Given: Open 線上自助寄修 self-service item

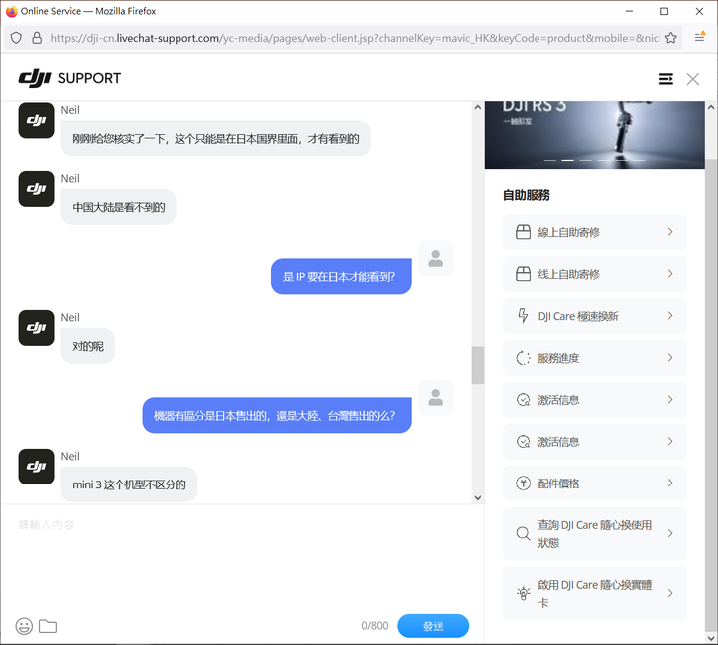Looking at the screenshot, I should tap(594, 232).
